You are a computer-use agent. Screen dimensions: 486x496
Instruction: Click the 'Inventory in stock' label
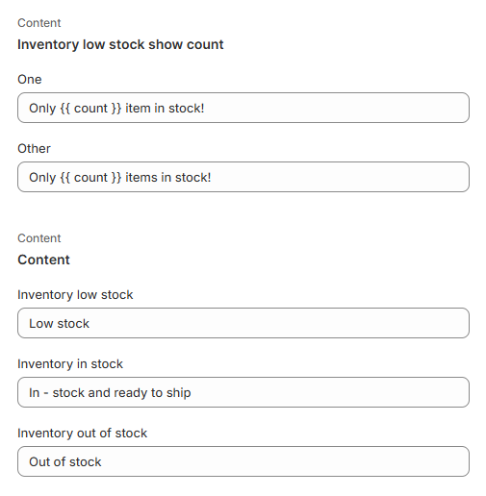click(70, 363)
